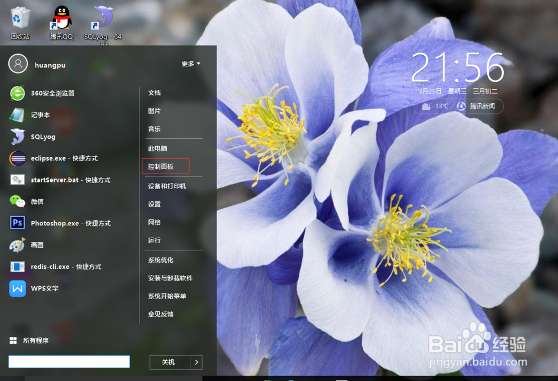This screenshot has height=381, width=558.
Task: Expand the 更多 dropdown at the top
Action: [190, 64]
